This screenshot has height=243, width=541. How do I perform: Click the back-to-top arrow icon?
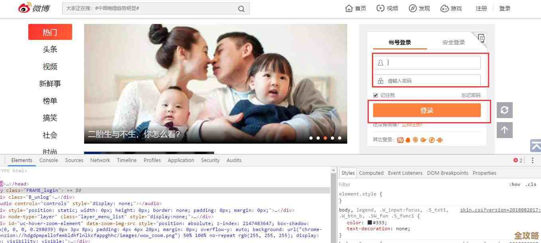505,130
